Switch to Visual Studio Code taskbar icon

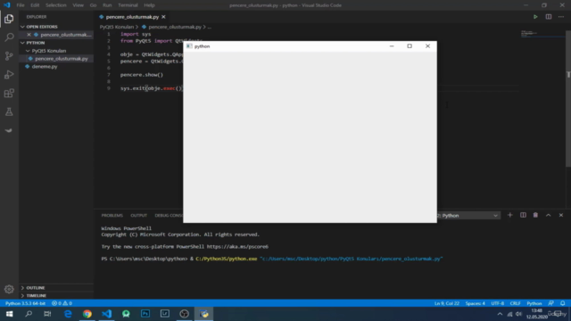coord(107,314)
